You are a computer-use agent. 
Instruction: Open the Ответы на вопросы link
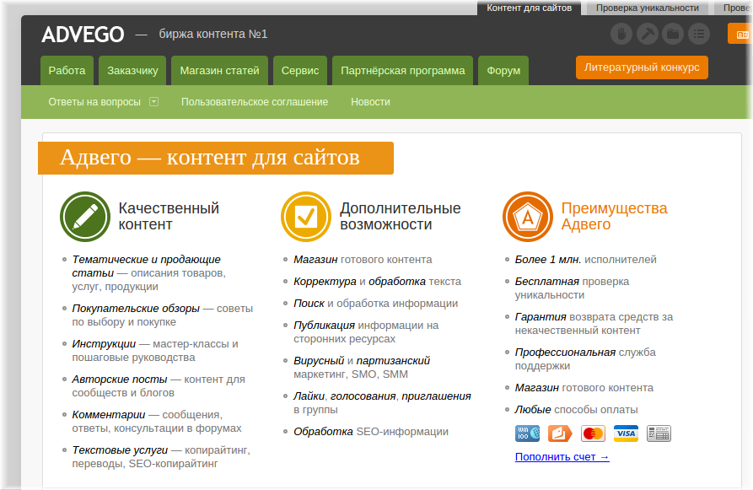point(94,102)
